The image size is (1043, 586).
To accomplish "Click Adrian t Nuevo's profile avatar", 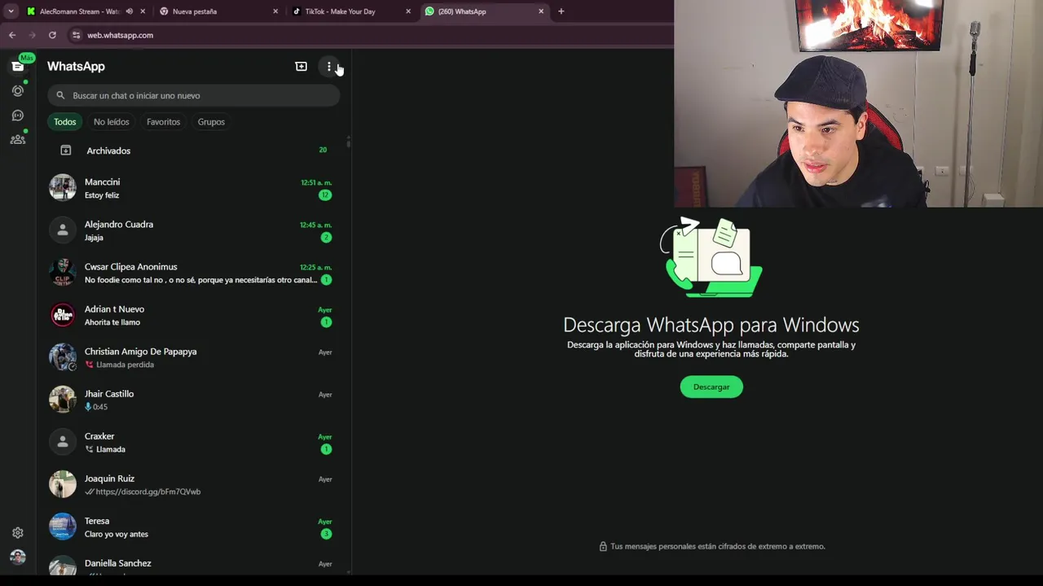I will 63,314.
